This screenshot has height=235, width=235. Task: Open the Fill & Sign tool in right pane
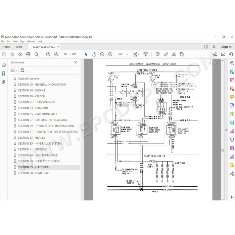232,157
